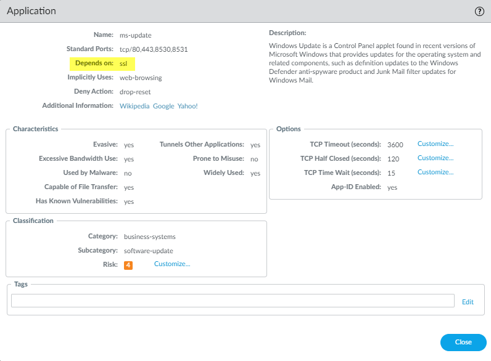Open the Google additional information link
This screenshot has width=491, height=361.
(163, 106)
